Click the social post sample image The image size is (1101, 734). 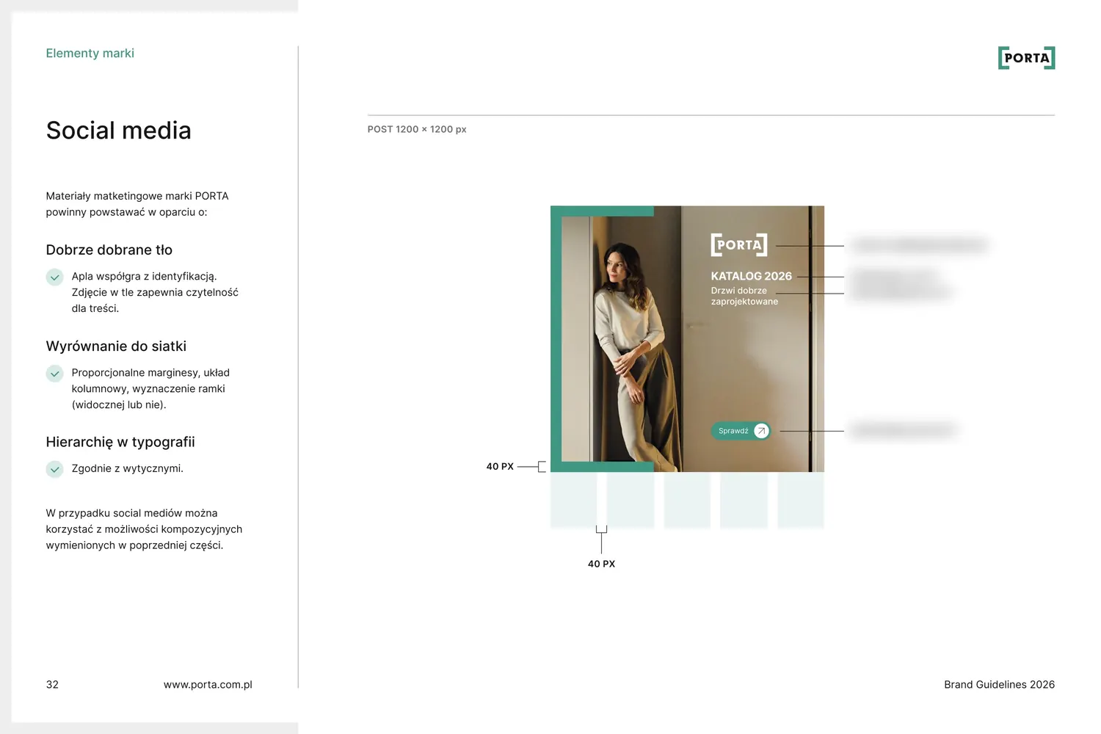pos(687,338)
